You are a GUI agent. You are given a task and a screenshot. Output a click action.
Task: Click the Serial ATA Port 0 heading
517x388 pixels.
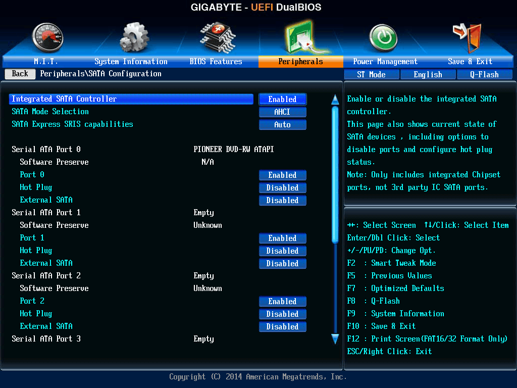pos(46,150)
